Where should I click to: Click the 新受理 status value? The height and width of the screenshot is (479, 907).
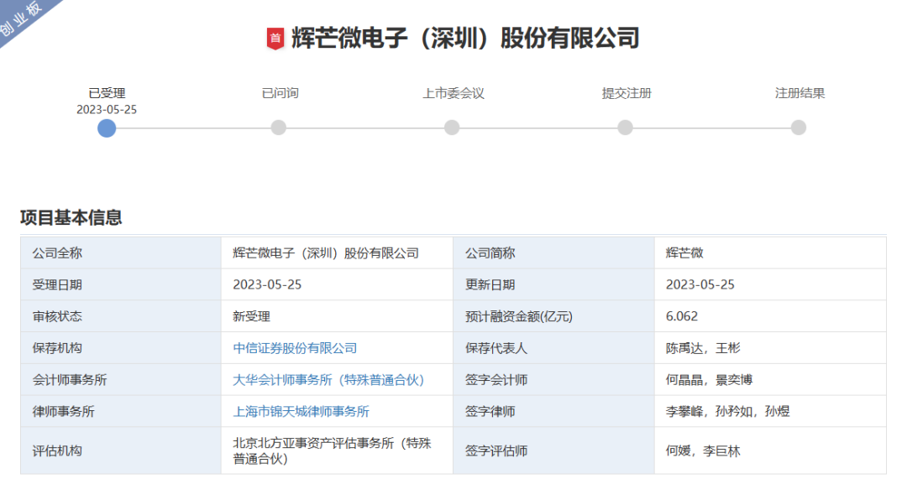tap(252, 316)
